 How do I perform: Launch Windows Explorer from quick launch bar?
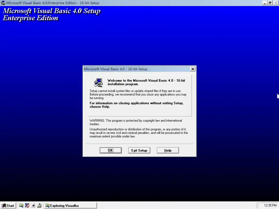(21, 206)
